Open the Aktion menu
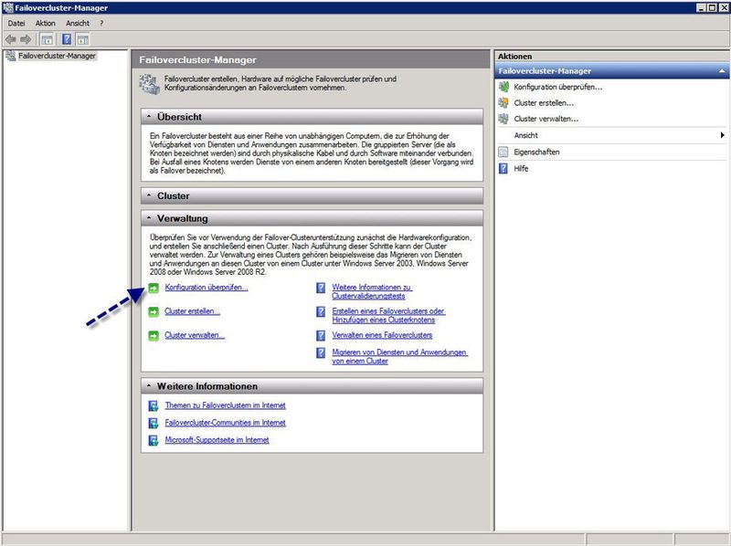The height and width of the screenshot is (546, 731). (x=45, y=23)
